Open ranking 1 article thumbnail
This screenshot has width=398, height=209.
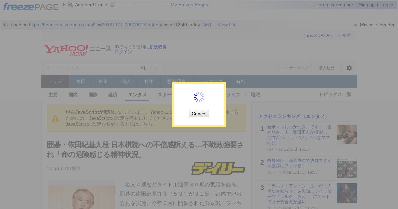347,134
